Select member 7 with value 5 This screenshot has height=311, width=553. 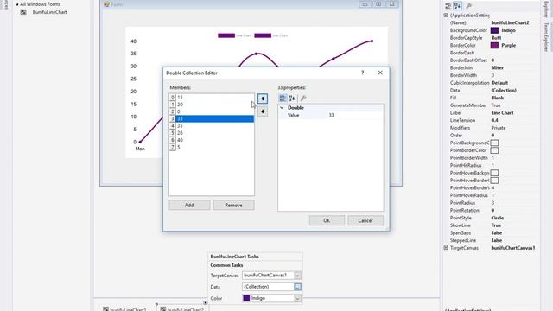pyautogui.click(x=211, y=148)
